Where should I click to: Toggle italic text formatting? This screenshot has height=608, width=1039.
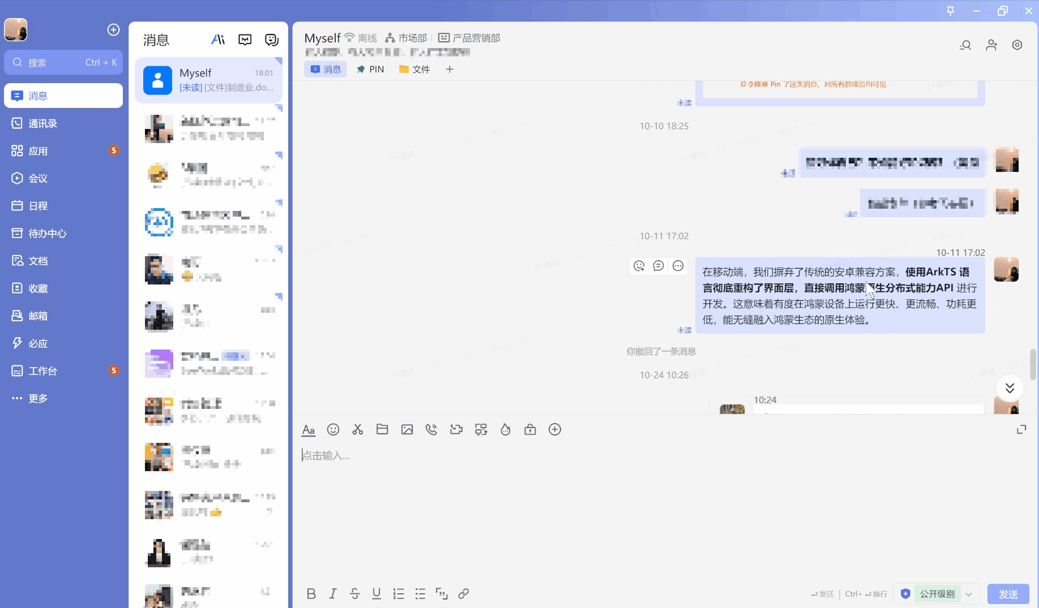tap(333, 594)
